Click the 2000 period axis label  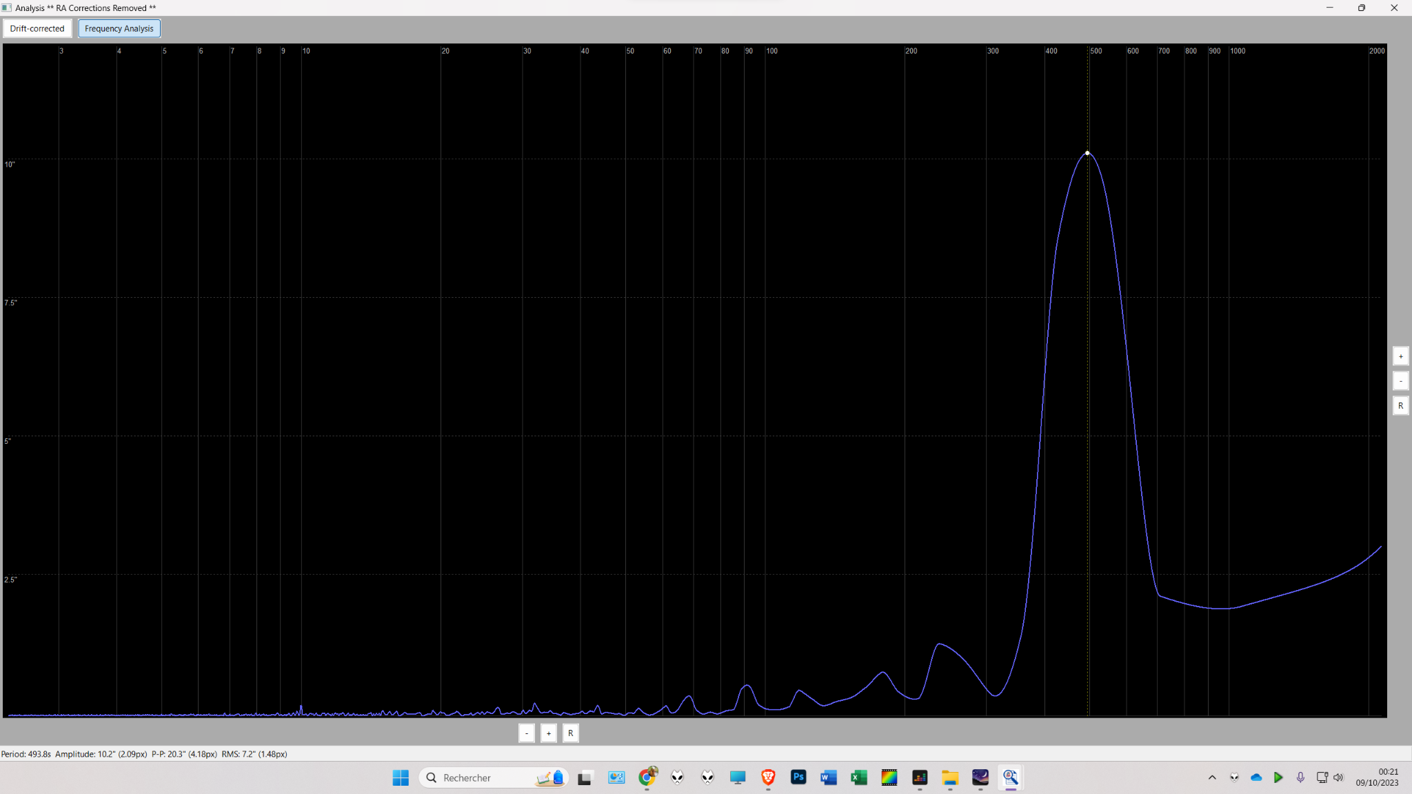point(1377,51)
